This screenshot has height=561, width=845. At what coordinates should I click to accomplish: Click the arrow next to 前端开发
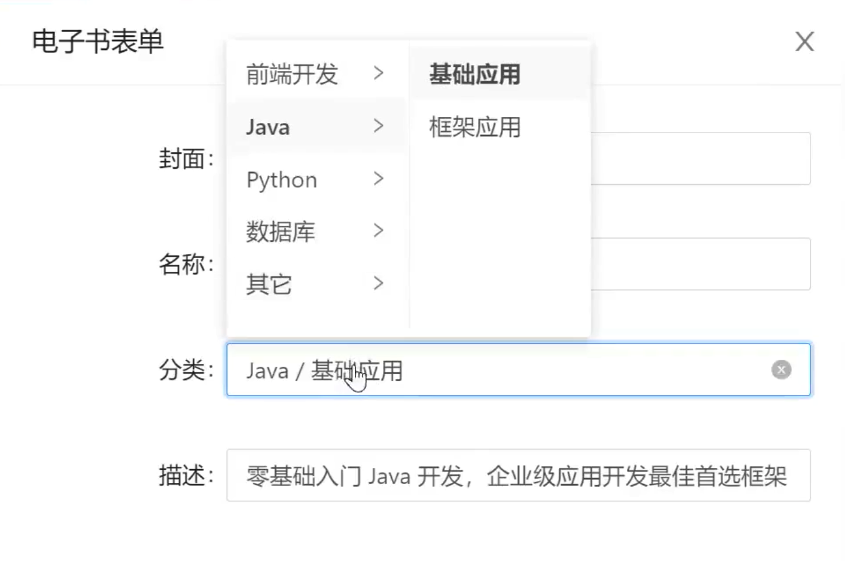click(378, 73)
